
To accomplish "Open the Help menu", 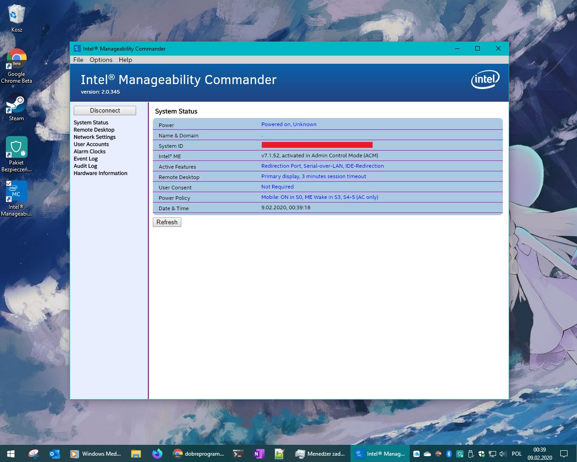I will coord(125,60).
